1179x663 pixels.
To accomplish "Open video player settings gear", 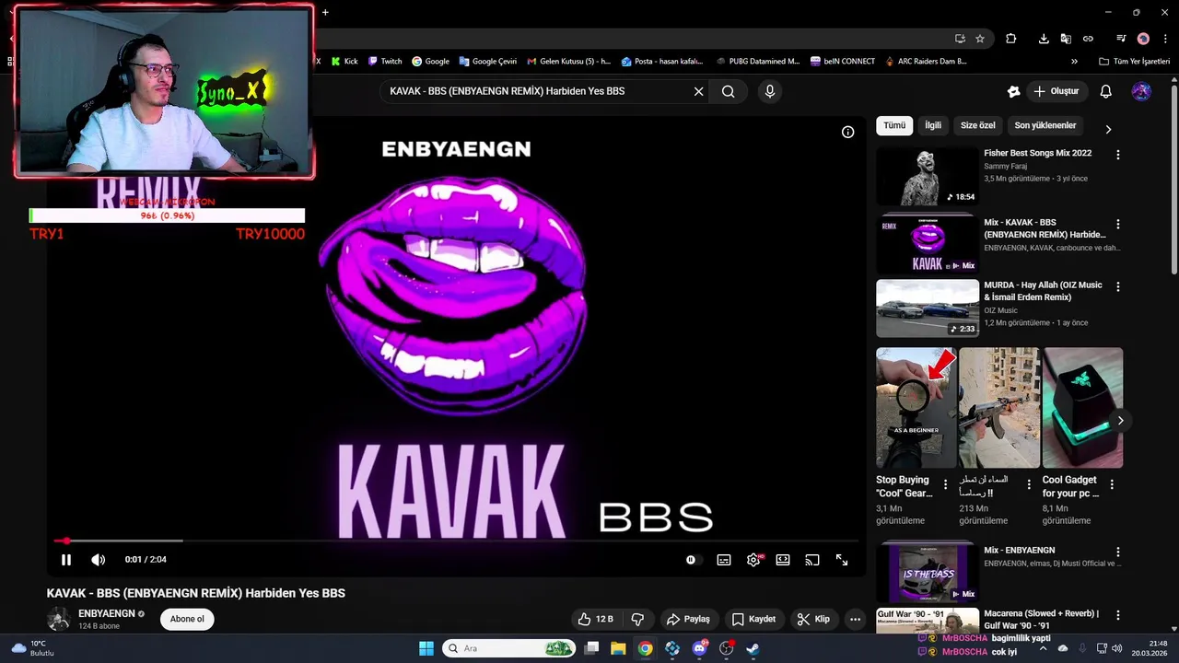I will (x=753, y=560).
